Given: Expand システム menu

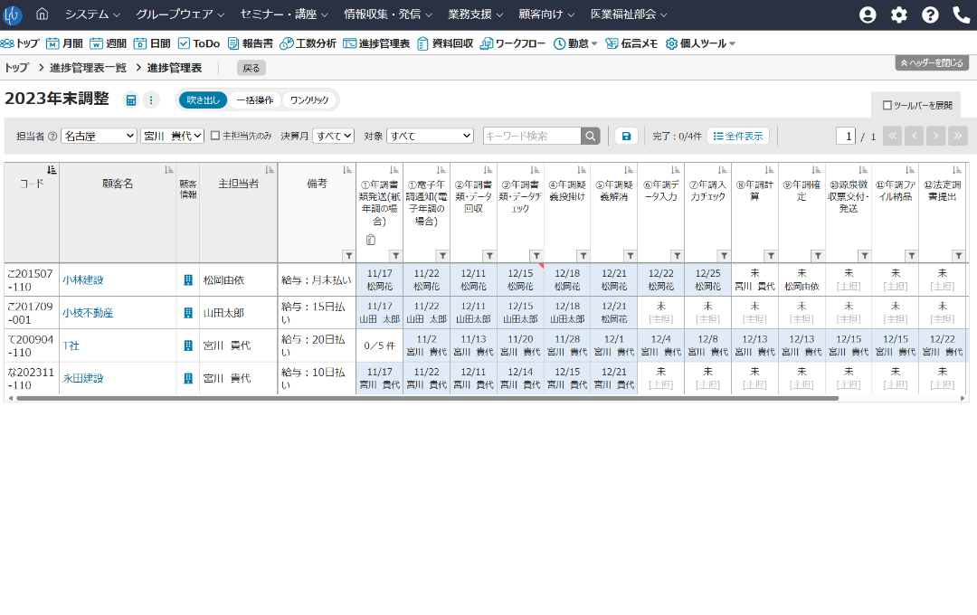Looking at the screenshot, I should pos(92,14).
